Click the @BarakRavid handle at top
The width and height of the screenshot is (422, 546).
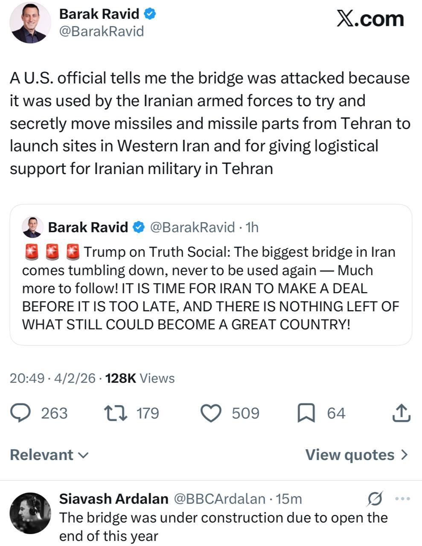coord(102,32)
